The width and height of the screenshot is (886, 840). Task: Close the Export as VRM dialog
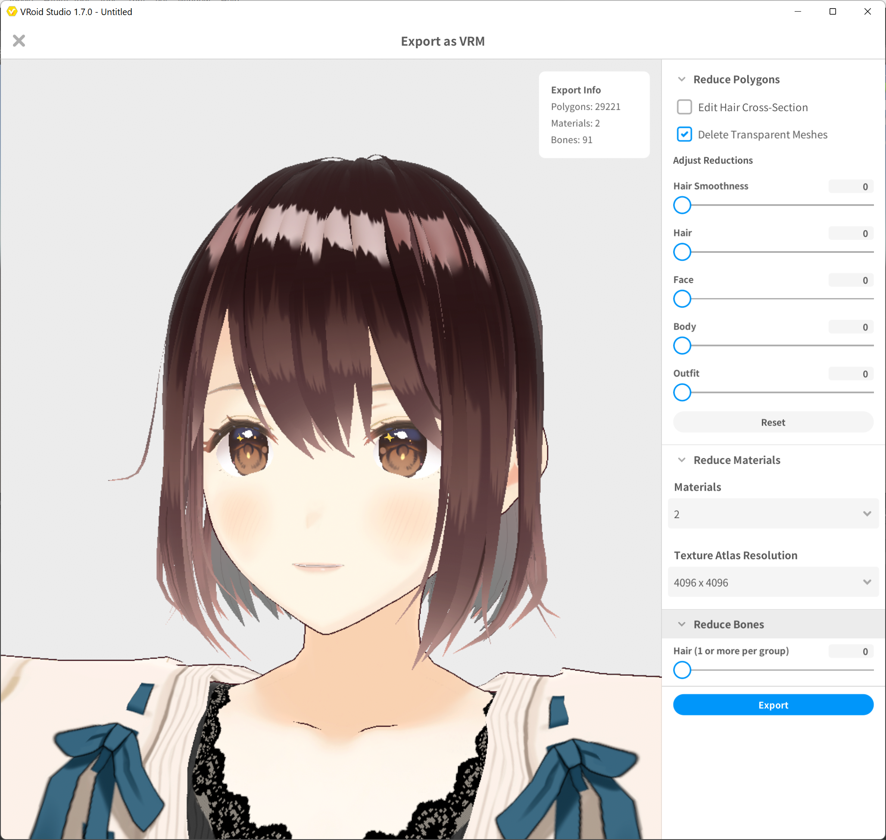pos(19,41)
